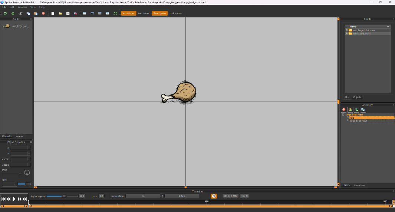Screen dimensions: 395x212
Task: Click the chicken drumstick sprite on the canvas
Action: coord(180,92)
